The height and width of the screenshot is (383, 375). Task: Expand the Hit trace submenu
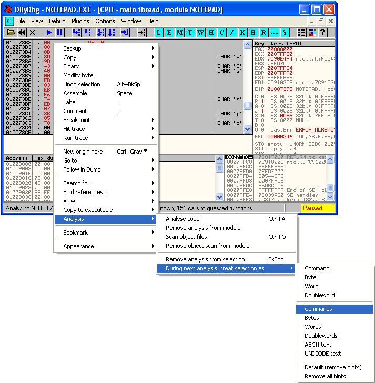pyautogui.click(x=106, y=129)
